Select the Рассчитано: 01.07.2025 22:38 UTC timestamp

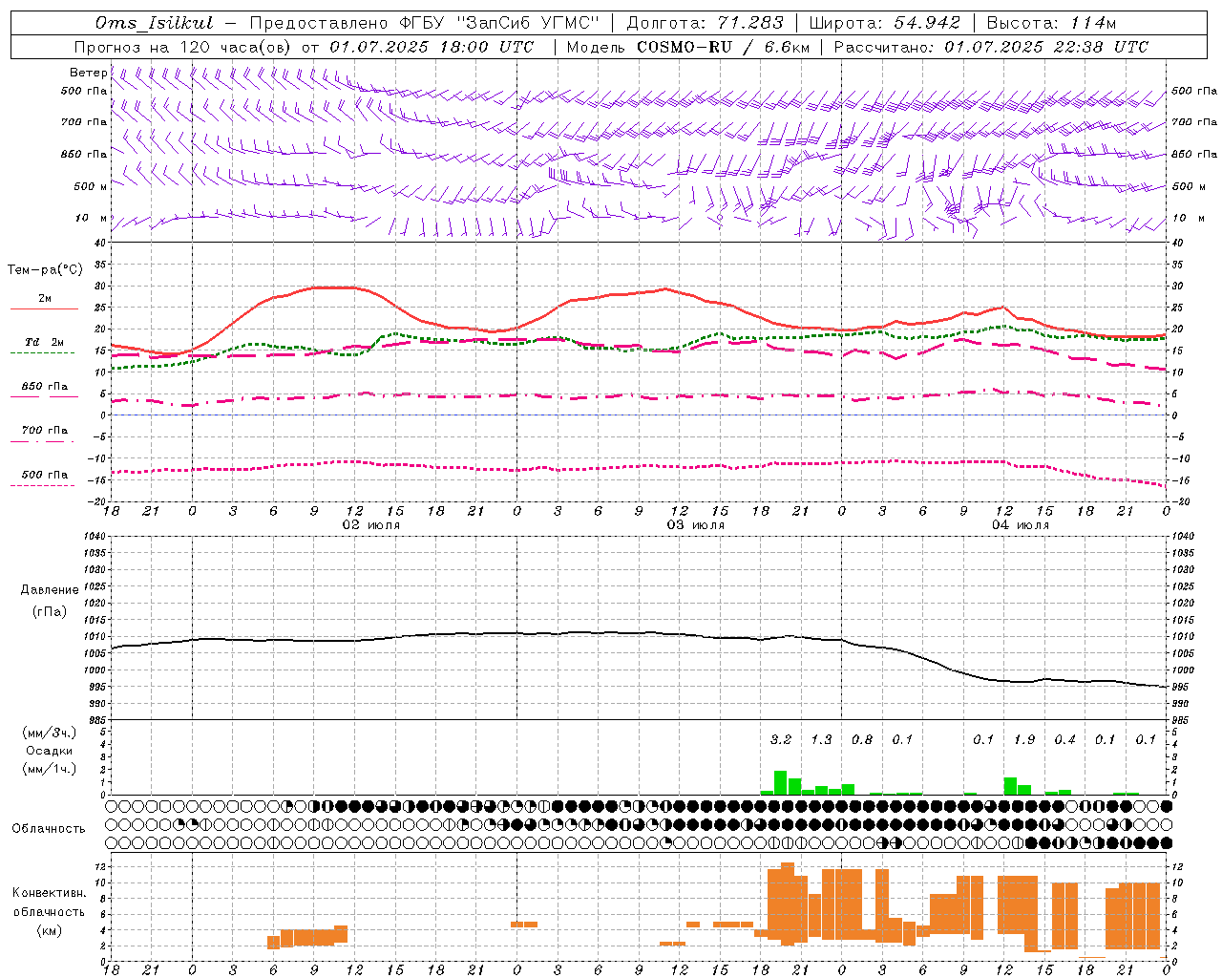(x=991, y=47)
